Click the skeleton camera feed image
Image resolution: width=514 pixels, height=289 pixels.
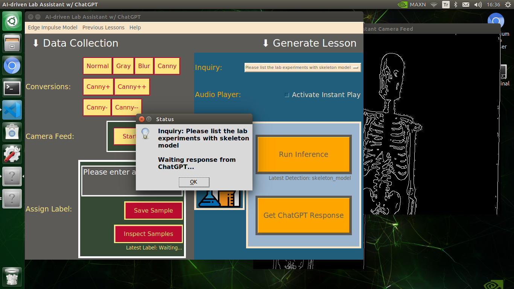tap(431, 124)
